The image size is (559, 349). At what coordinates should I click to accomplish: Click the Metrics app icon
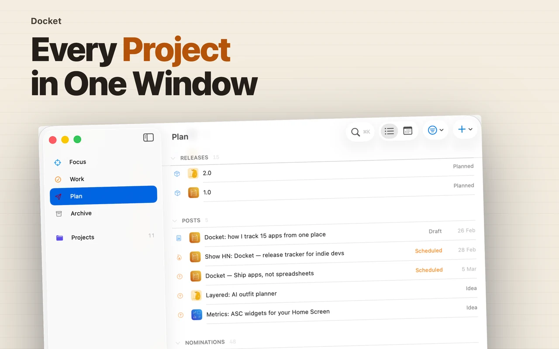point(197,315)
